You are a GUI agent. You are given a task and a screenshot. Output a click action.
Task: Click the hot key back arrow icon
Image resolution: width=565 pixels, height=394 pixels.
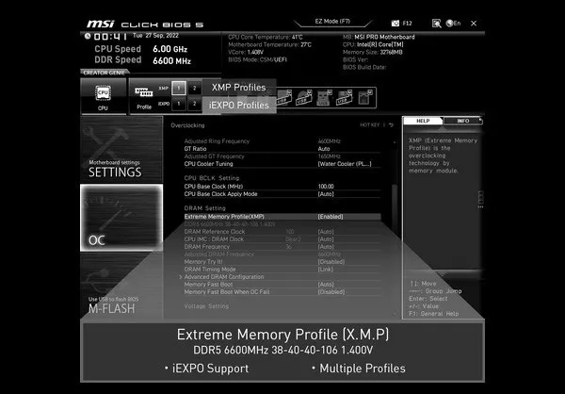(x=392, y=124)
